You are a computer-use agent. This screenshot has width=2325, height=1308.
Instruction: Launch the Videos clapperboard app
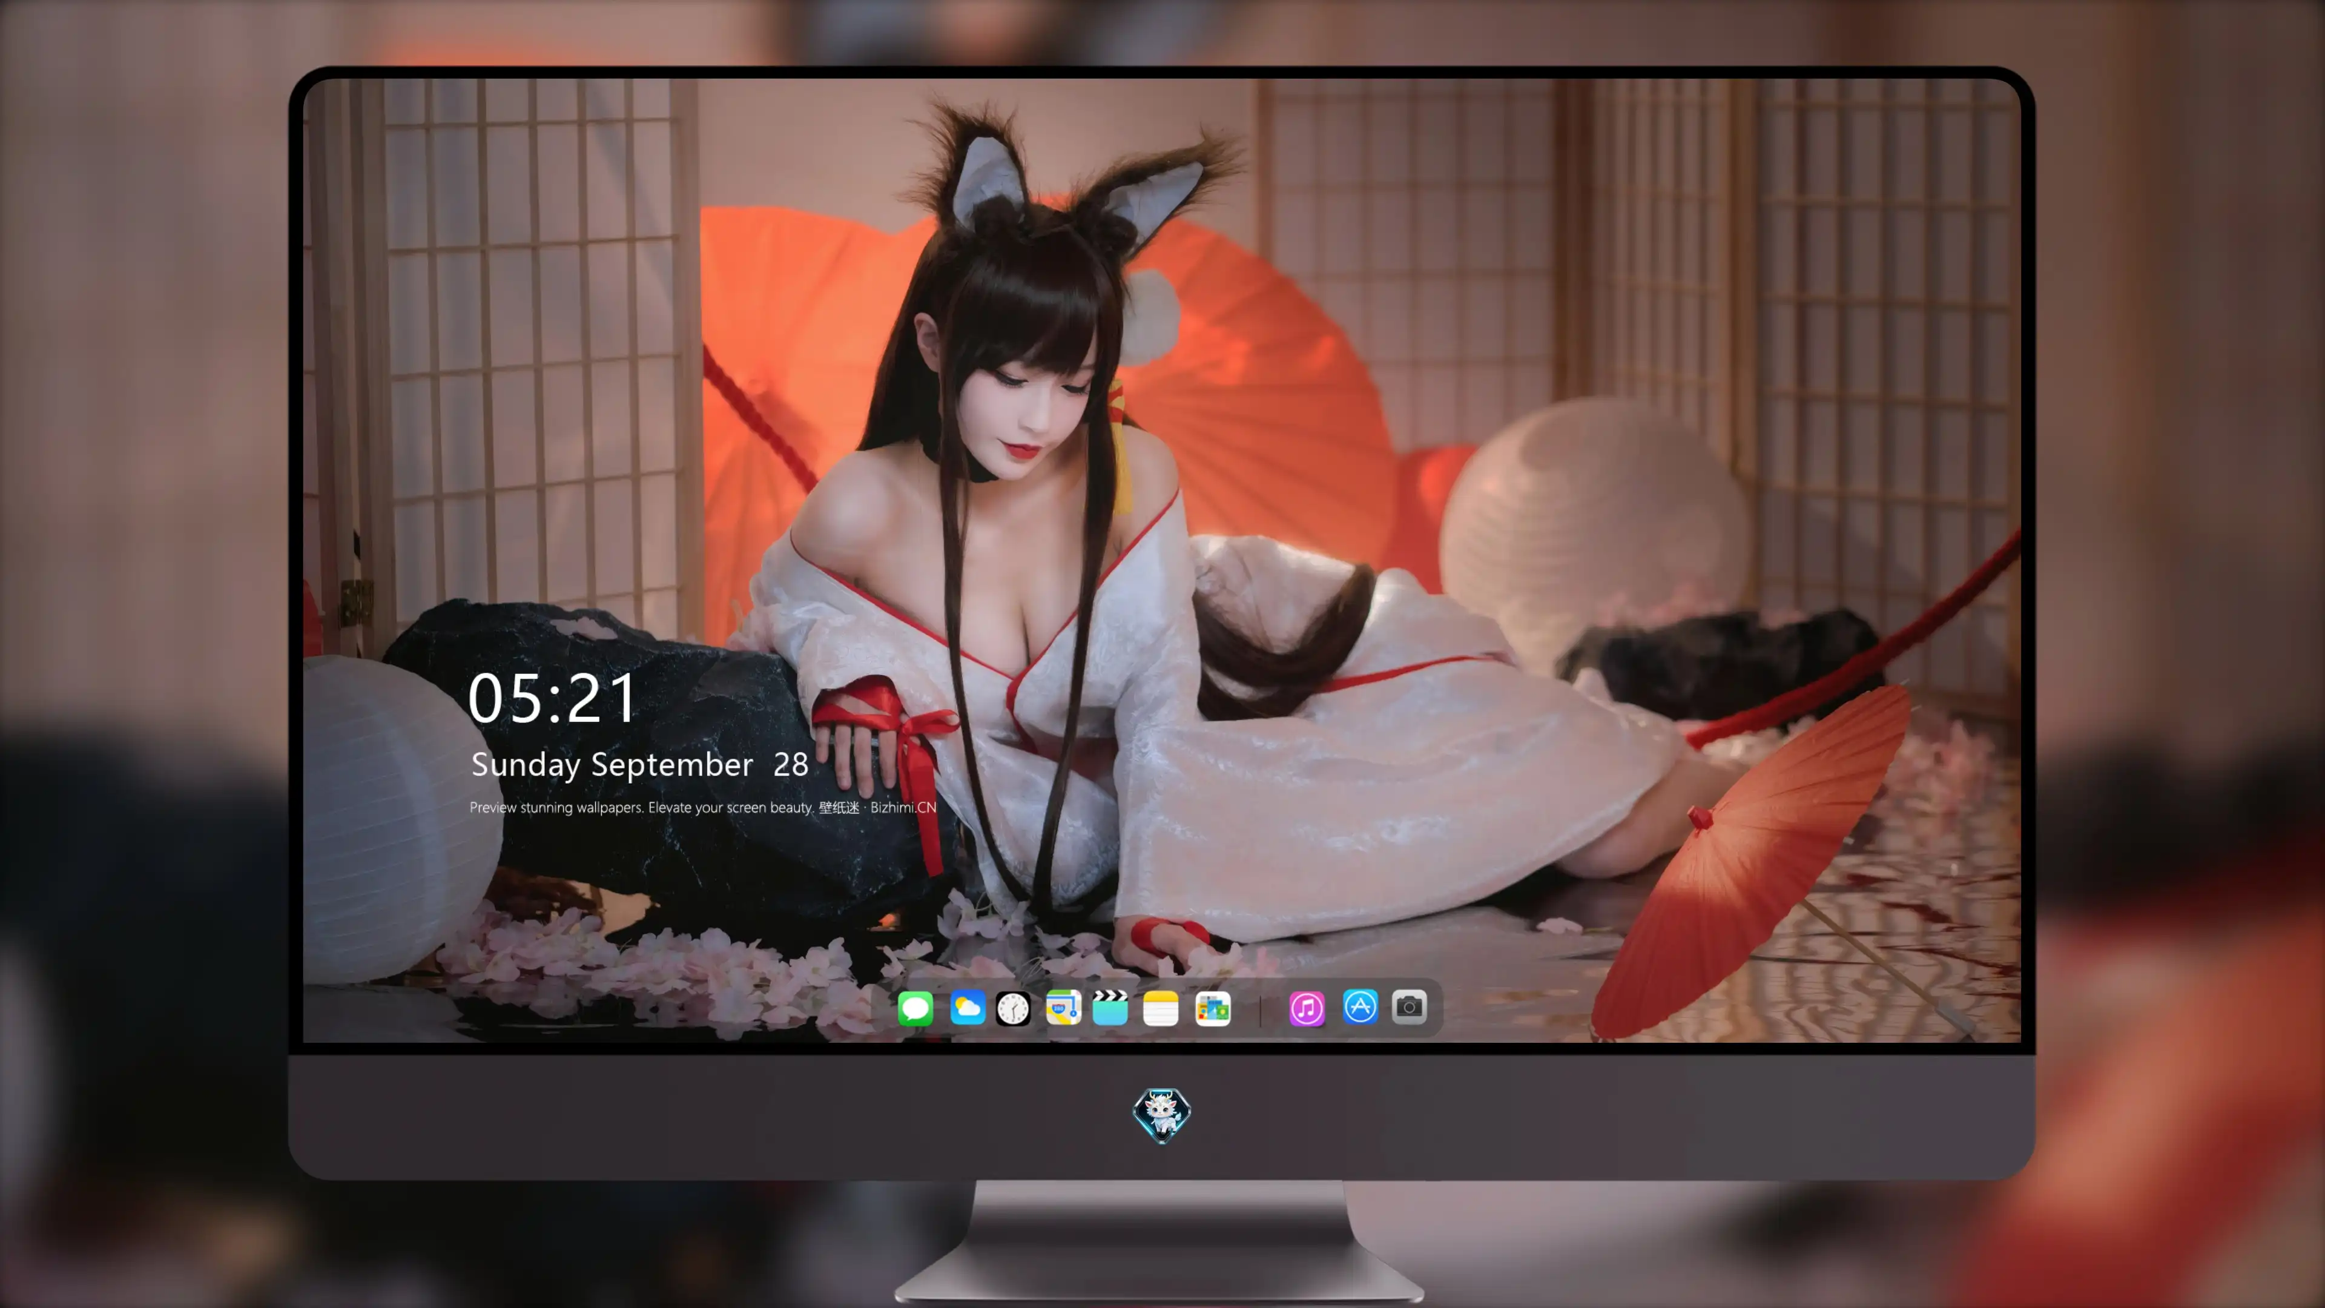1110,1008
